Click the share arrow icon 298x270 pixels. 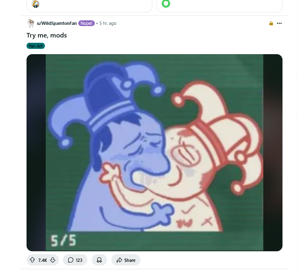click(119, 260)
